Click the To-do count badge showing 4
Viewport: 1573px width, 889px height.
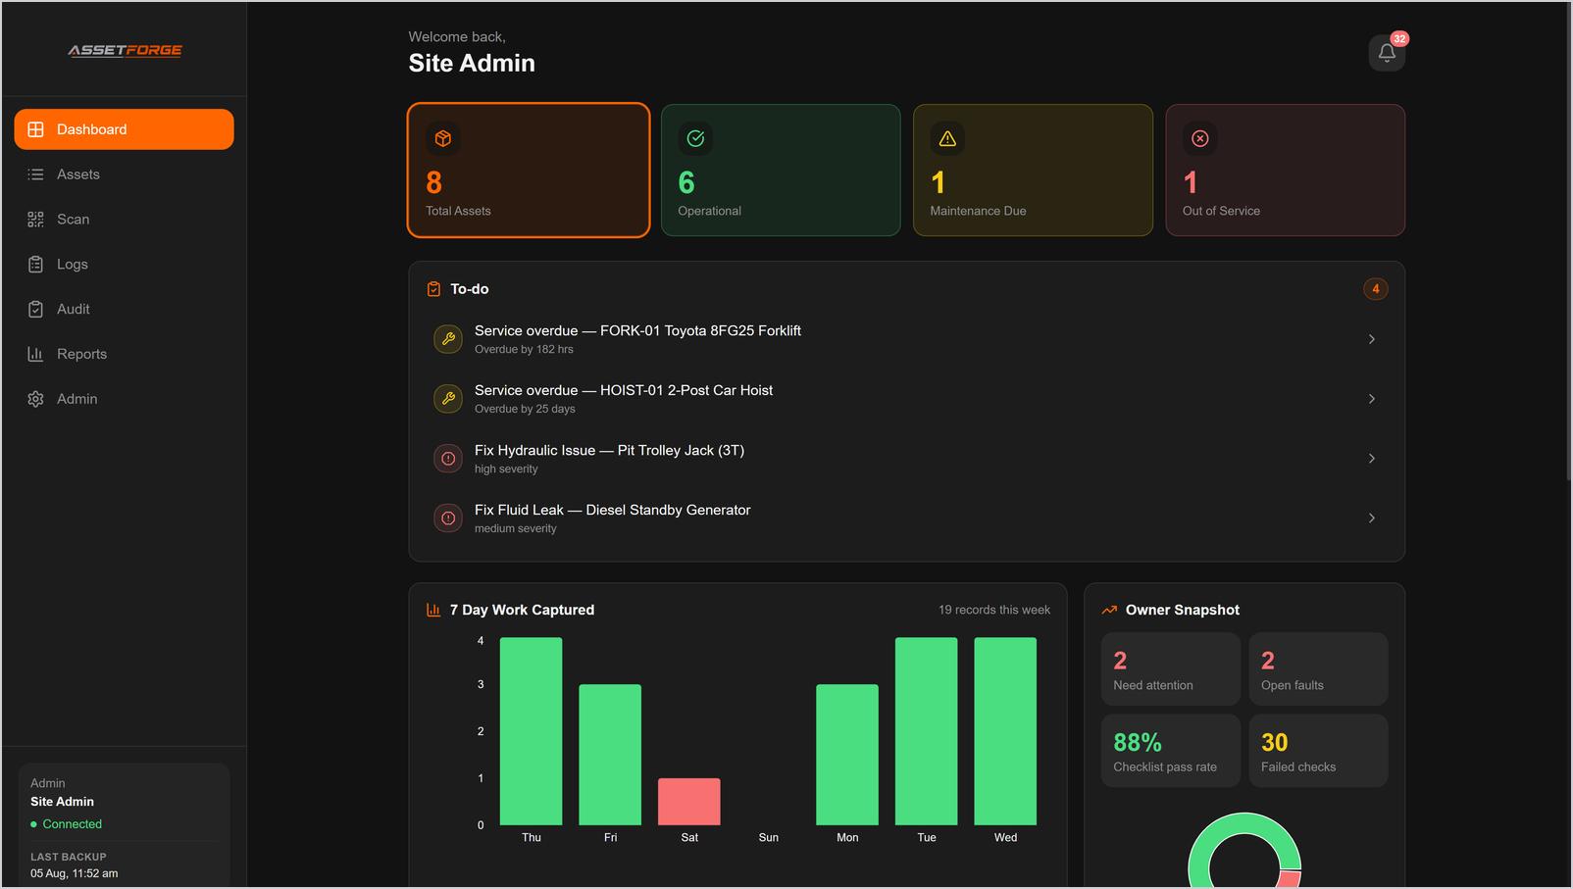[x=1375, y=289]
